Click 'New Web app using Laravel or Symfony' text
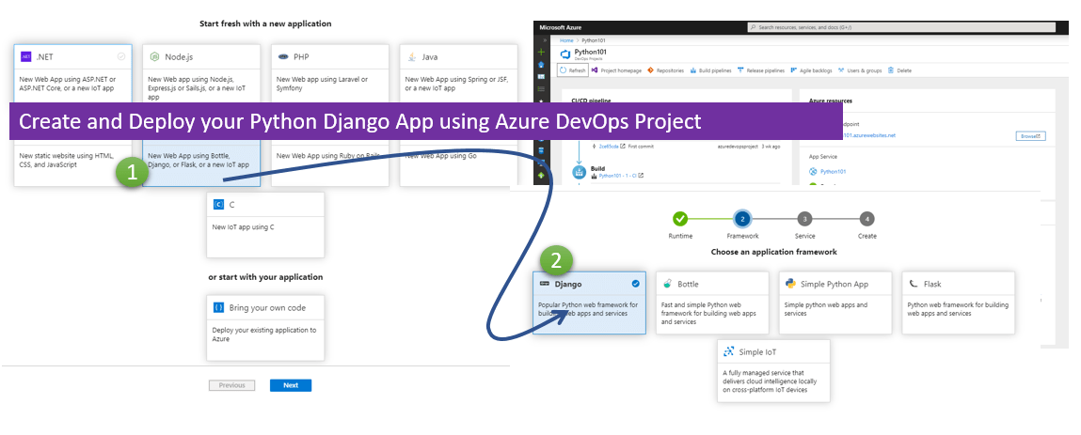Viewport: 1081px width, 435px height. coord(322,85)
